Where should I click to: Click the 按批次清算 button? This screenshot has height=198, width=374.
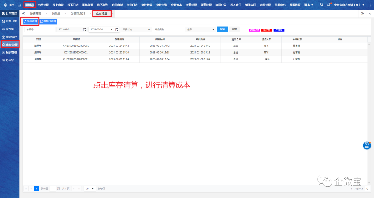pyautogui.click(x=48, y=21)
